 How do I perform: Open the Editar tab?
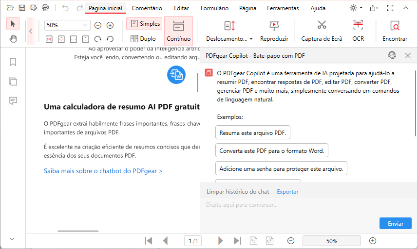click(181, 8)
